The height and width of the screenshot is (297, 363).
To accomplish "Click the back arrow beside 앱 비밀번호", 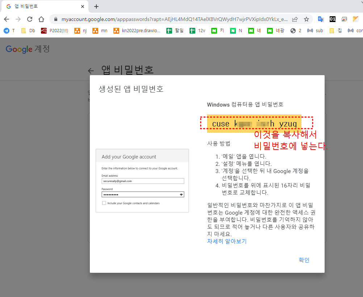I will tap(91, 71).
